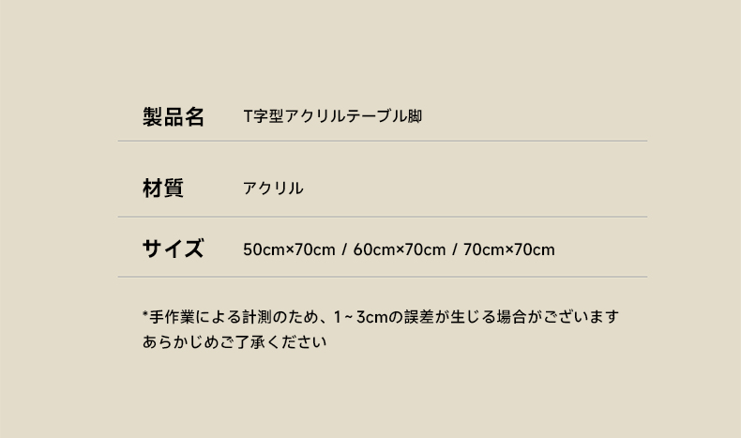Click the 1~3cm error range text
This screenshot has width=741, height=438.
361,317
